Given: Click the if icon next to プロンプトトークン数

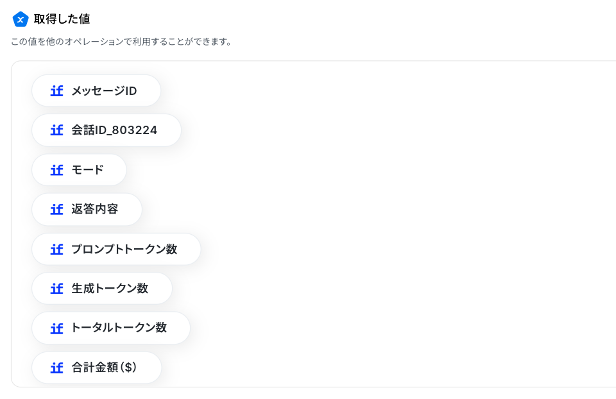Looking at the screenshot, I should (56, 249).
